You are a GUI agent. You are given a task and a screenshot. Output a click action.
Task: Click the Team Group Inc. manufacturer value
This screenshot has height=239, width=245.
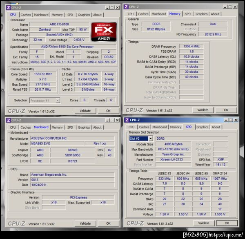click(173, 154)
